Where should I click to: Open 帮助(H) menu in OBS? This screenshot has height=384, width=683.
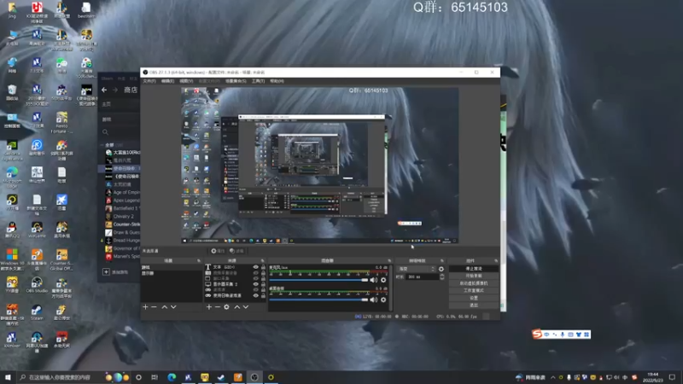click(277, 81)
